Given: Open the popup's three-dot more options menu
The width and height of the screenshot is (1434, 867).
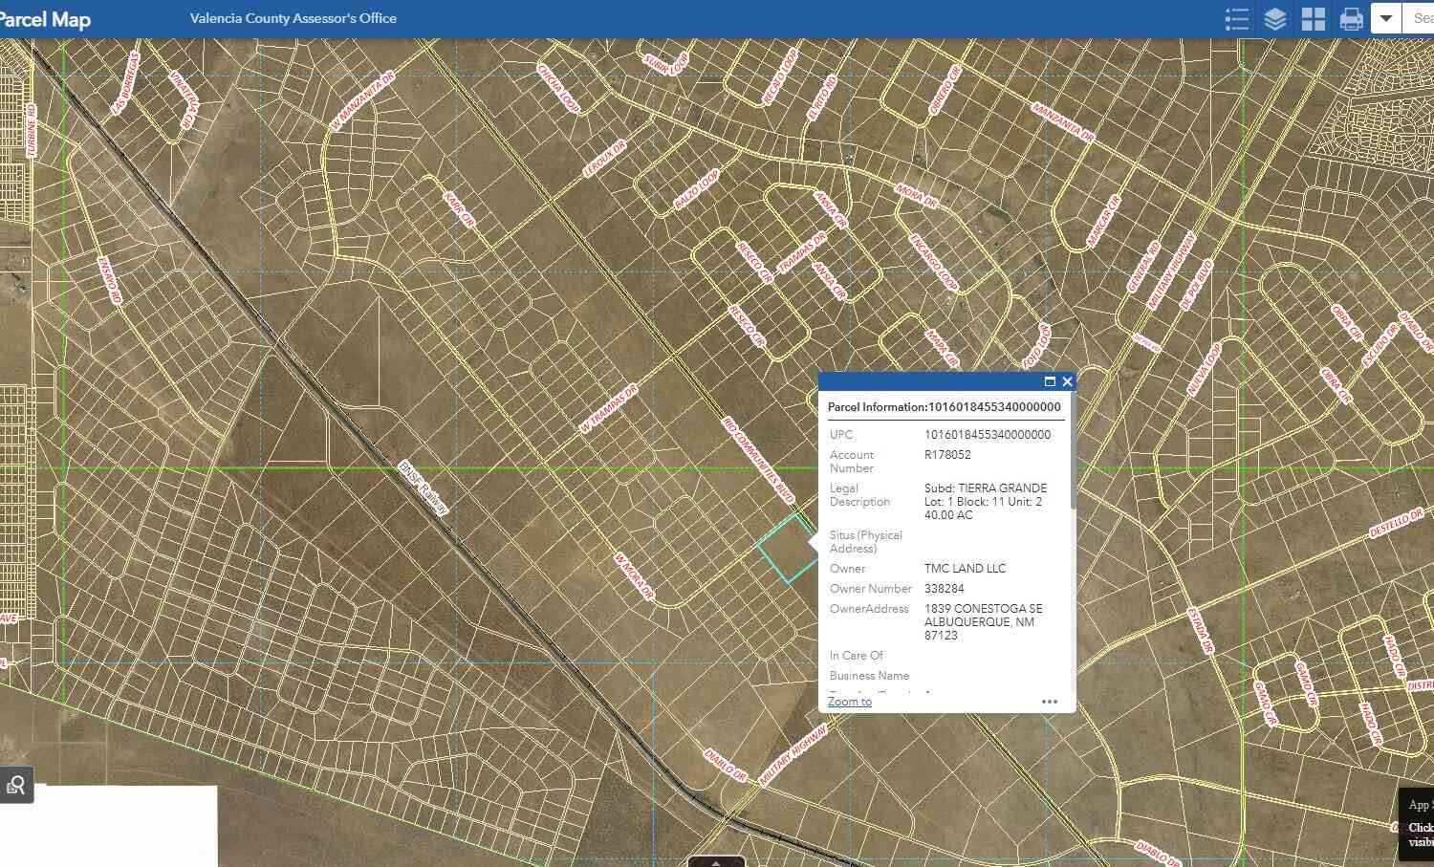Looking at the screenshot, I should point(1050,702).
